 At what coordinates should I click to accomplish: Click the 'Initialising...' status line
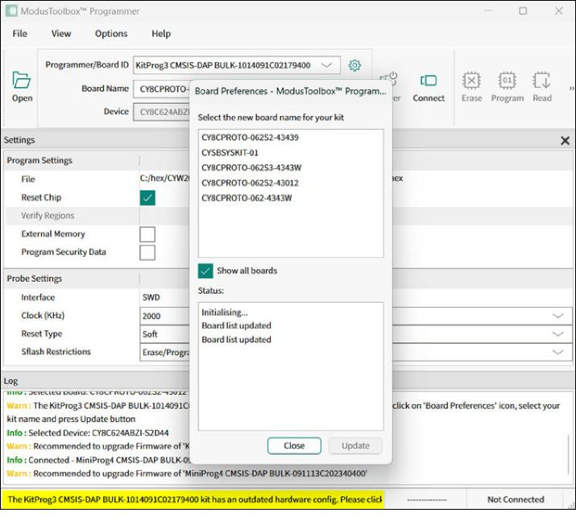point(225,312)
